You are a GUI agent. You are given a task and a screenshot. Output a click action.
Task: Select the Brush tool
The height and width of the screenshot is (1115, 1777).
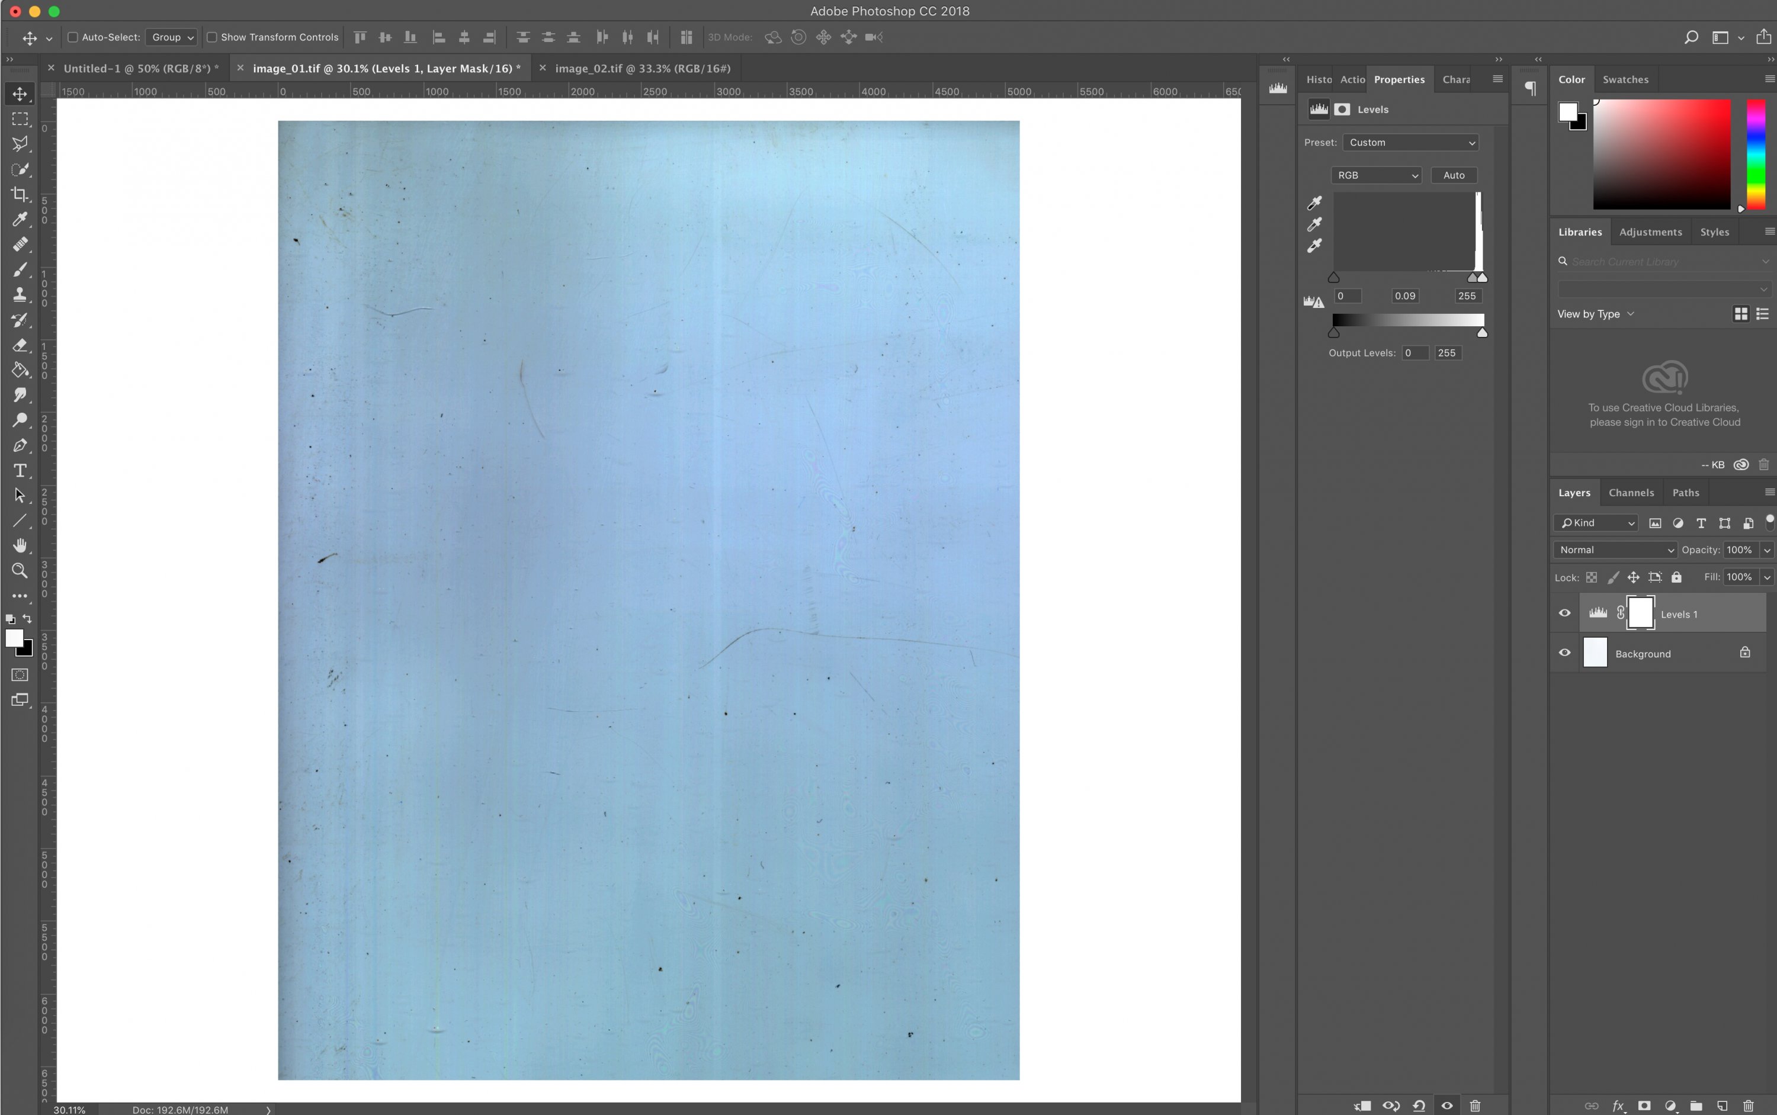click(20, 269)
